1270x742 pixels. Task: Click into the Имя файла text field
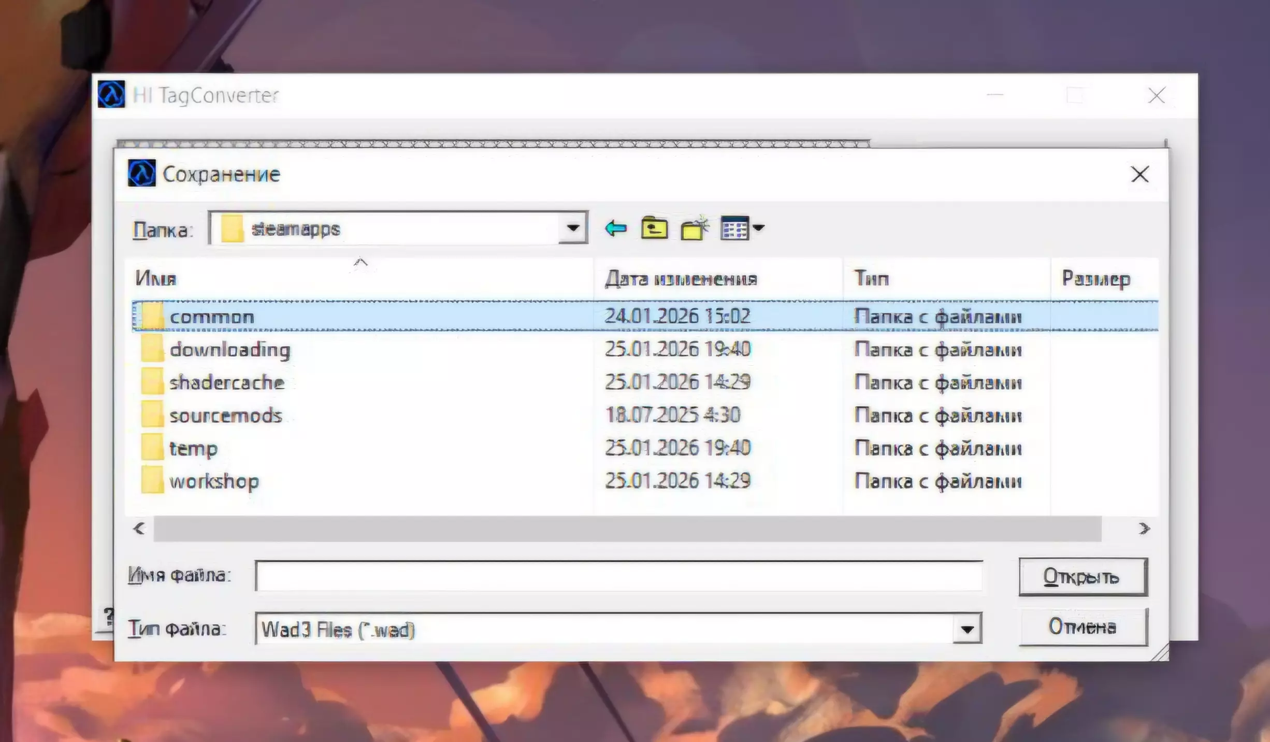coord(618,576)
